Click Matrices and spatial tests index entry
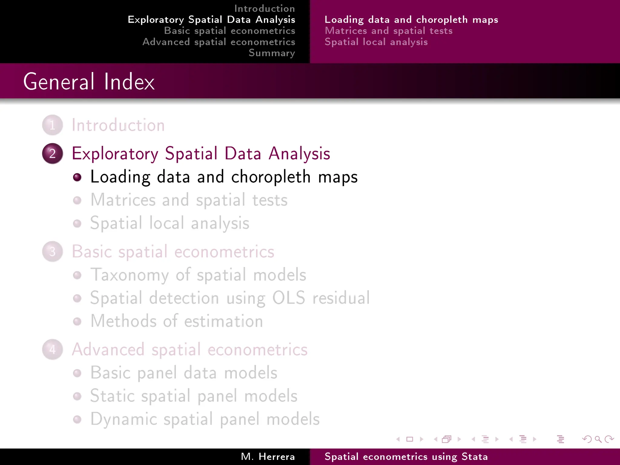The width and height of the screenshot is (620, 465). point(189,200)
